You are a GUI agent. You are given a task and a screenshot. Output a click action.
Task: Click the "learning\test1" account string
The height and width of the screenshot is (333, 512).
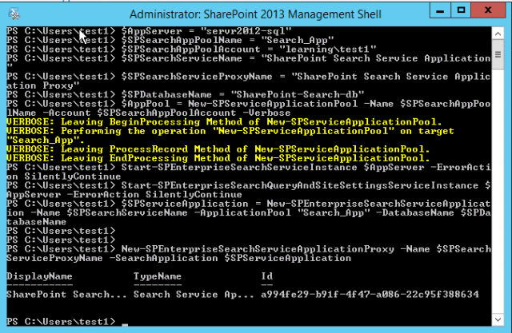point(328,50)
